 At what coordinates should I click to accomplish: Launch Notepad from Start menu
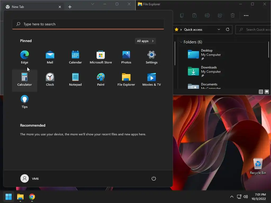click(x=75, y=80)
